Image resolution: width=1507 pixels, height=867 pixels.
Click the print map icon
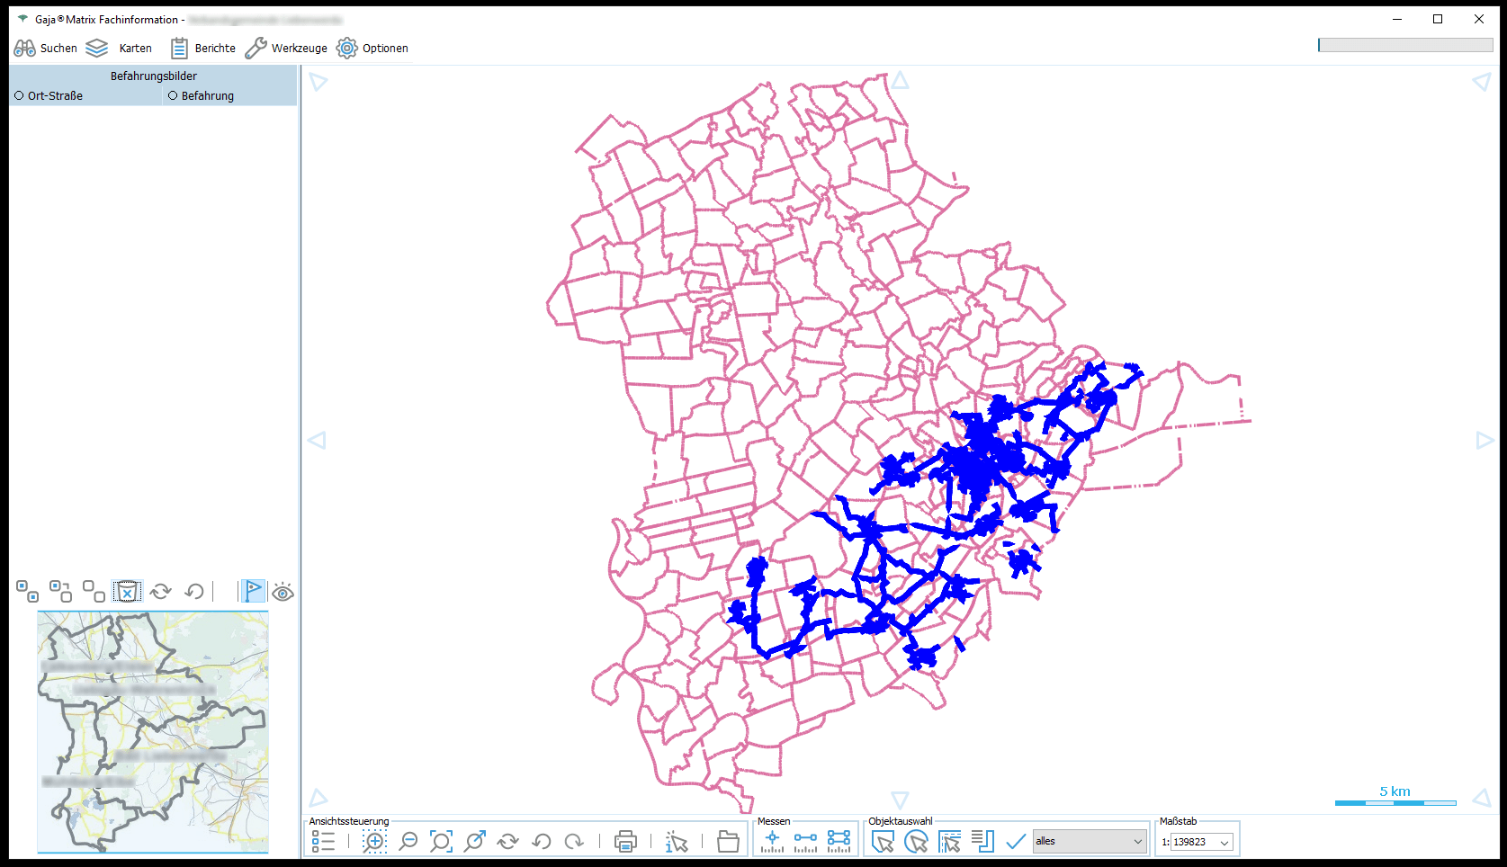[625, 842]
